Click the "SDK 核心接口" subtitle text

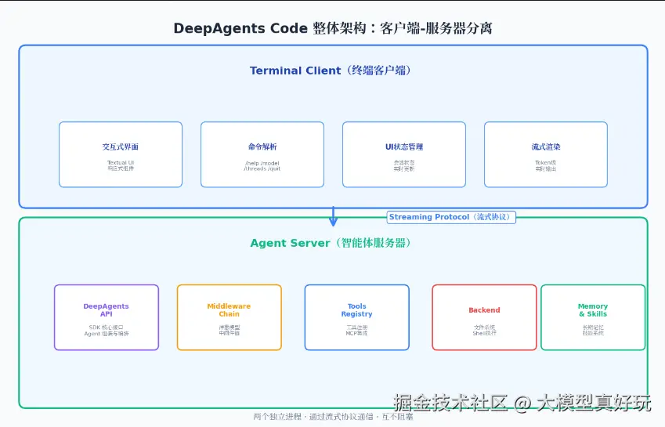(x=106, y=327)
